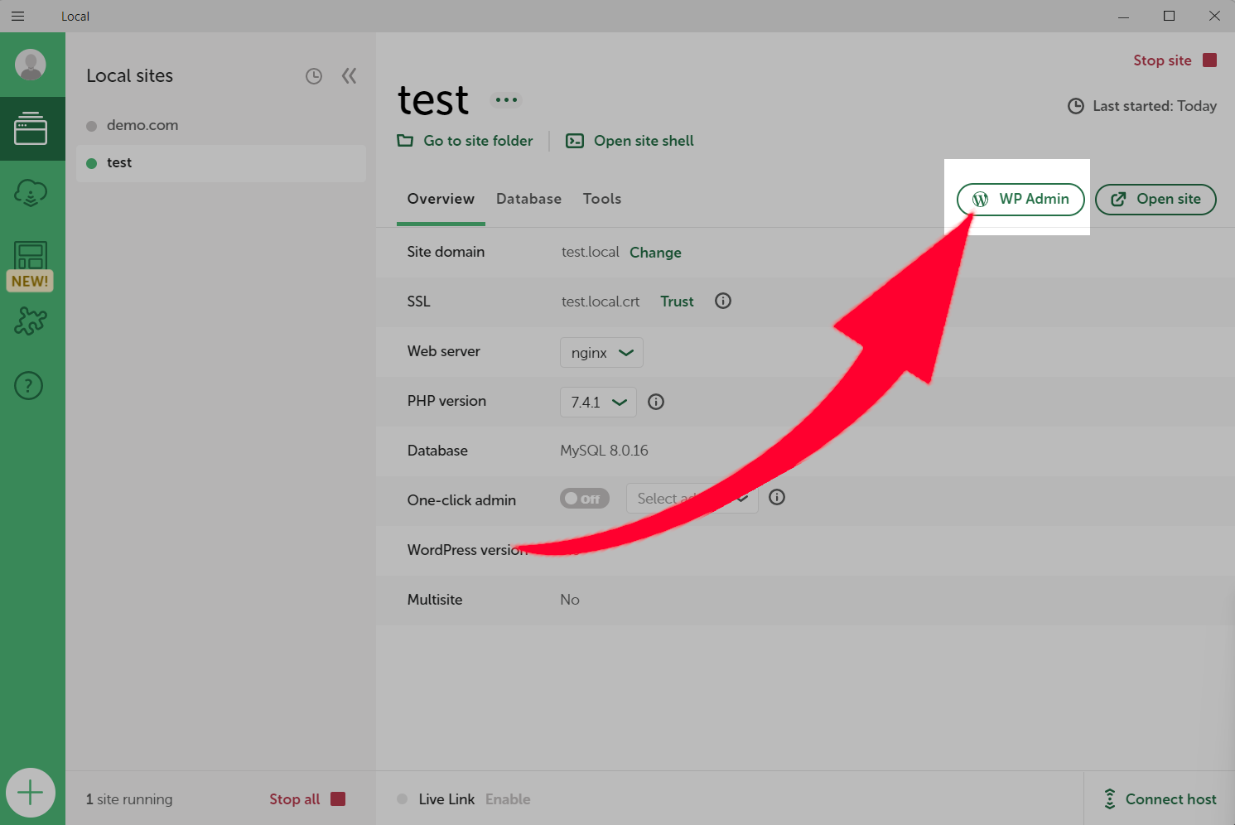This screenshot has height=825, width=1235.
Task: Click the One-click admin info icon
Action: [777, 497]
